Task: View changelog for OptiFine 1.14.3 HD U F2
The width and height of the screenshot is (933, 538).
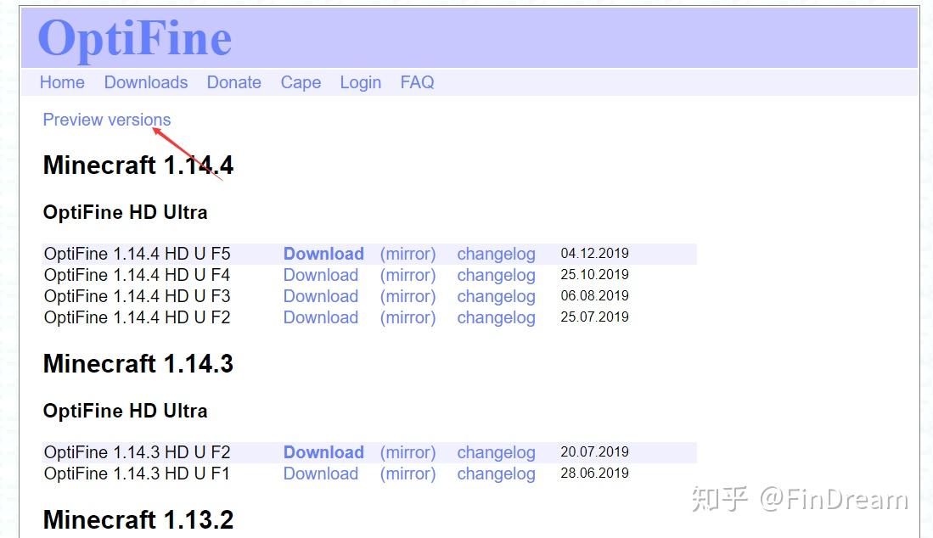Action: pos(496,452)
